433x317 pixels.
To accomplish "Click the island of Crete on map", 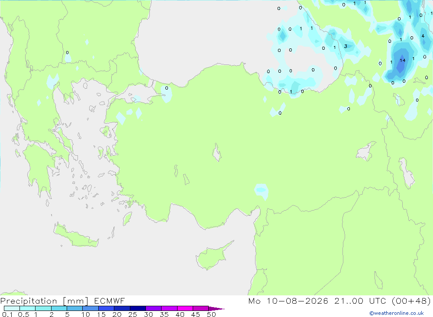I will coord(76,236).
